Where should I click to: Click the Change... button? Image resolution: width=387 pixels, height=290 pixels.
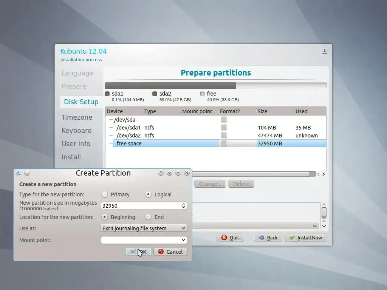pos(210,184)
